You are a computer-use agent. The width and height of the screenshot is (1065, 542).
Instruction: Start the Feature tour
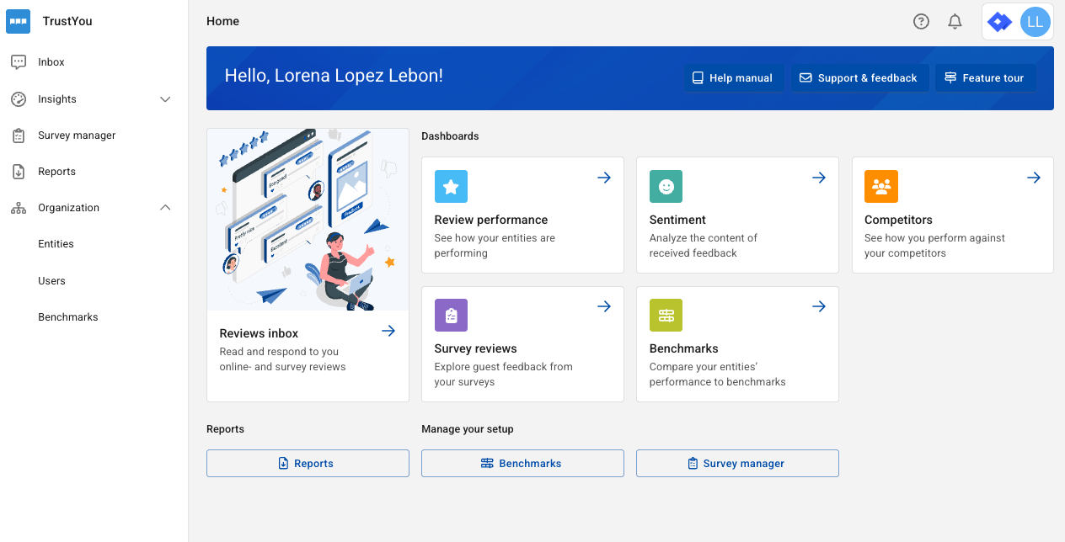985,78
